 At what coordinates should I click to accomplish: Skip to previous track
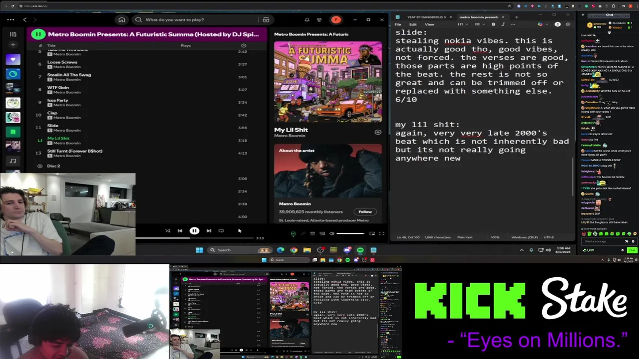180,231
